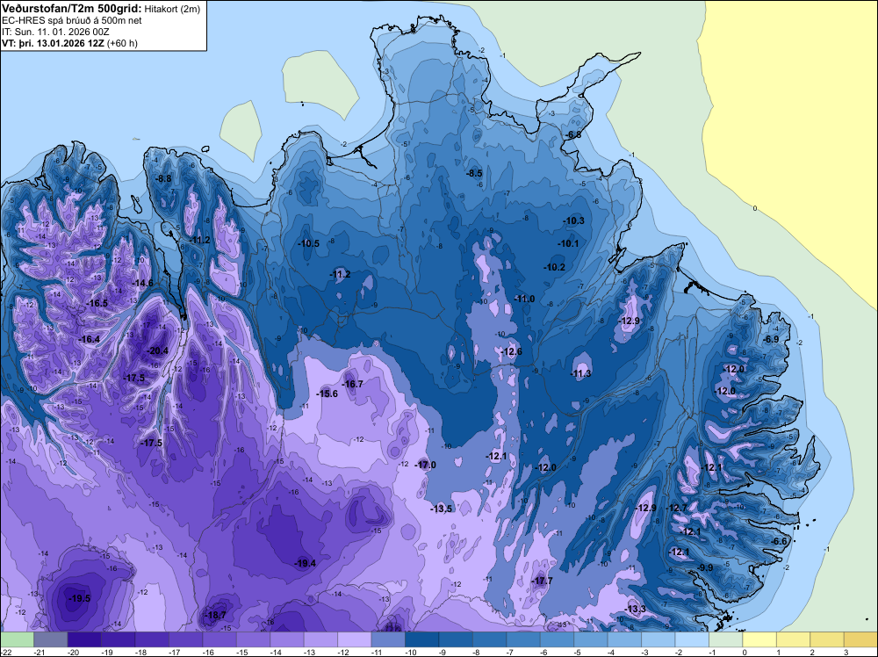Click the -10.5 temperature value
The width and height of the screenshot is (878, 657).
click(x=308, y=243)
